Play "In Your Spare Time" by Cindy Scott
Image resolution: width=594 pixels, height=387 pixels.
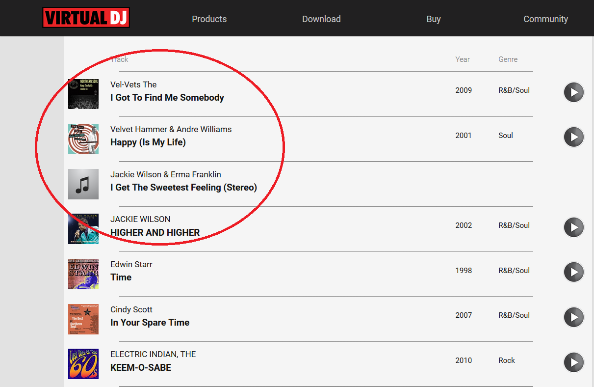573,317
